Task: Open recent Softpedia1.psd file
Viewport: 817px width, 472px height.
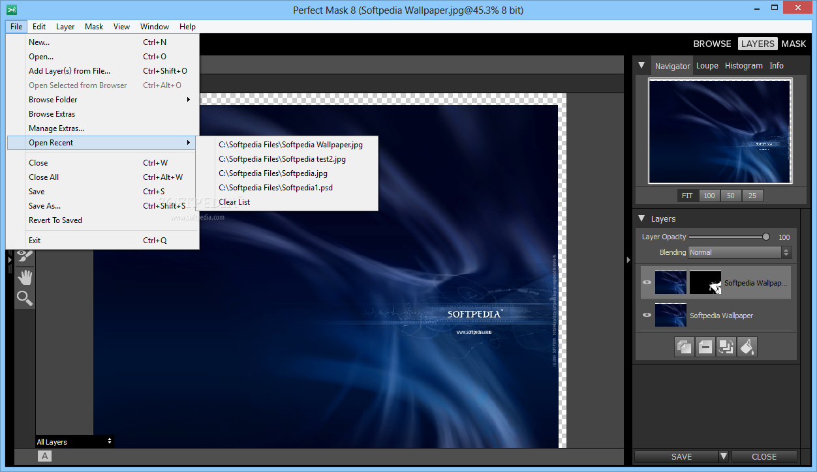Action: [x=287, y=188]
